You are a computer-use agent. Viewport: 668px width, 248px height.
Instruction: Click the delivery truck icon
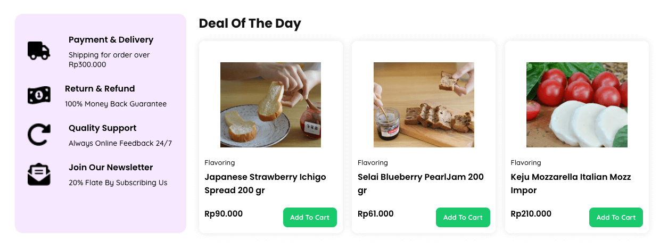coord(39,51)
